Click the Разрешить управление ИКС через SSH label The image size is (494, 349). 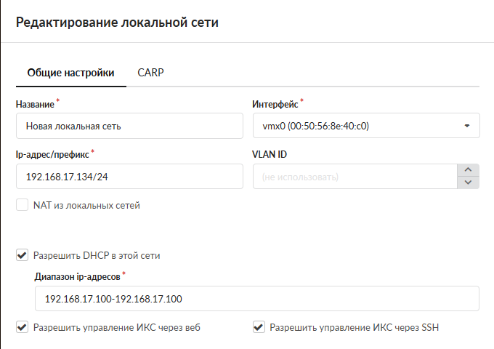point(354,328)
